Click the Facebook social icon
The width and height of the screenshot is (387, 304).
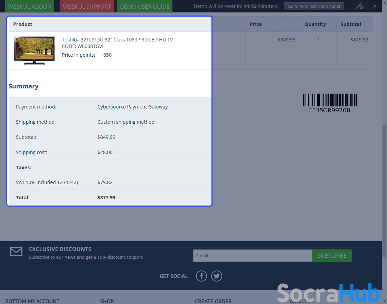coord(201,276)
